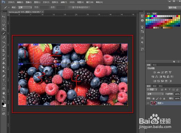181x133 pixels.
Task: Add a Channel Mixer adjustment
Action: point(168,77)
